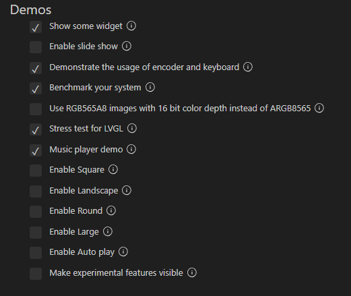Open info icon for Enable Round
Screen dimensions: 351x296
[111, 210]
